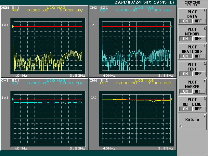The image size is (208, 156).
Task: Set Plot Memory to ON
Action: 185,39
